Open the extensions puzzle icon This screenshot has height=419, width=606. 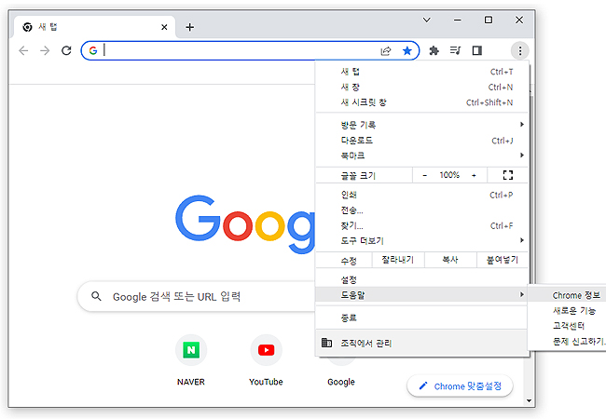(434, 50)
